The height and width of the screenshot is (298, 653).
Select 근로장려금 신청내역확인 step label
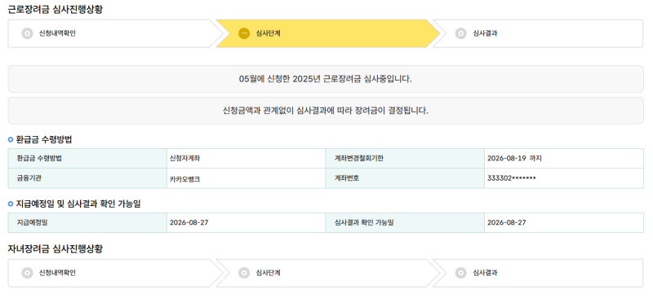point(57,33)
